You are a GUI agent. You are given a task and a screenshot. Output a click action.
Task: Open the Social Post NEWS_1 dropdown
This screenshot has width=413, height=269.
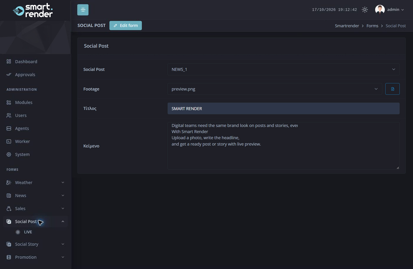tap(283, 69)
